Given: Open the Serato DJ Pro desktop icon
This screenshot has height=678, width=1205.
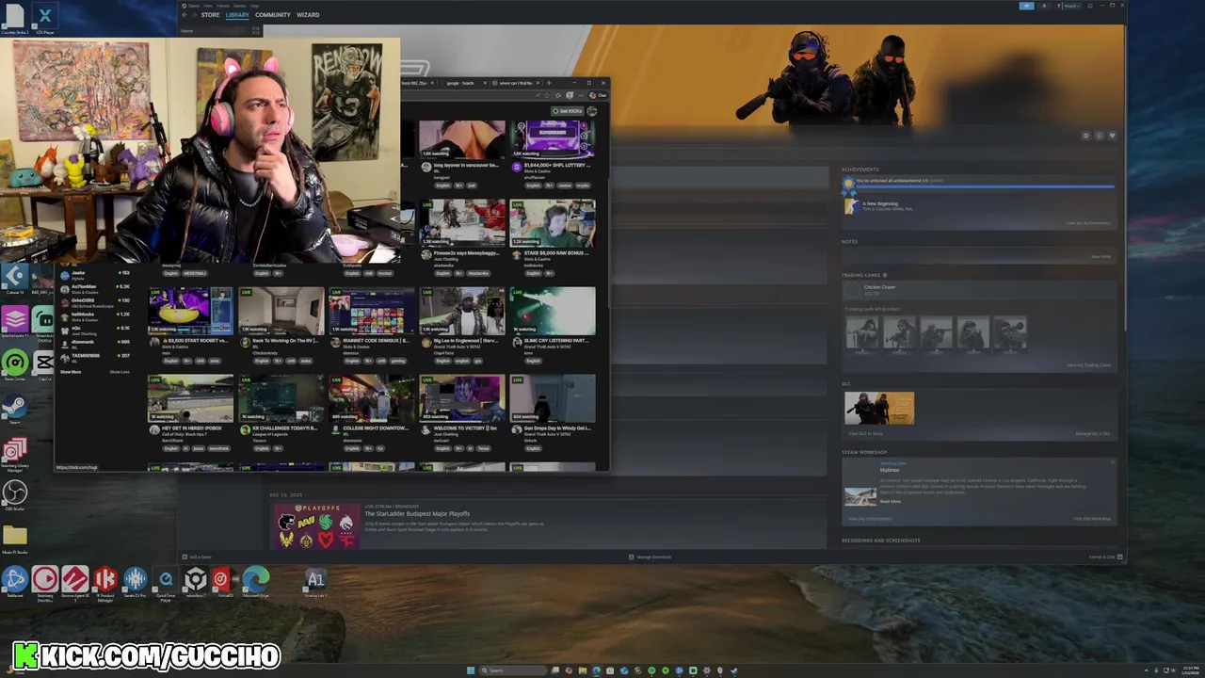Looking at the screenshot, I should click(135, 581).
